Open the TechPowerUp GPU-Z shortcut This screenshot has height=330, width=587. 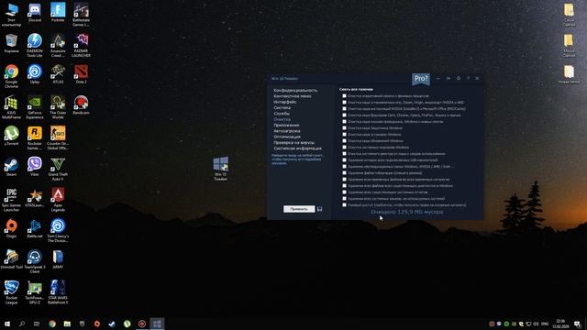[35, 292]
